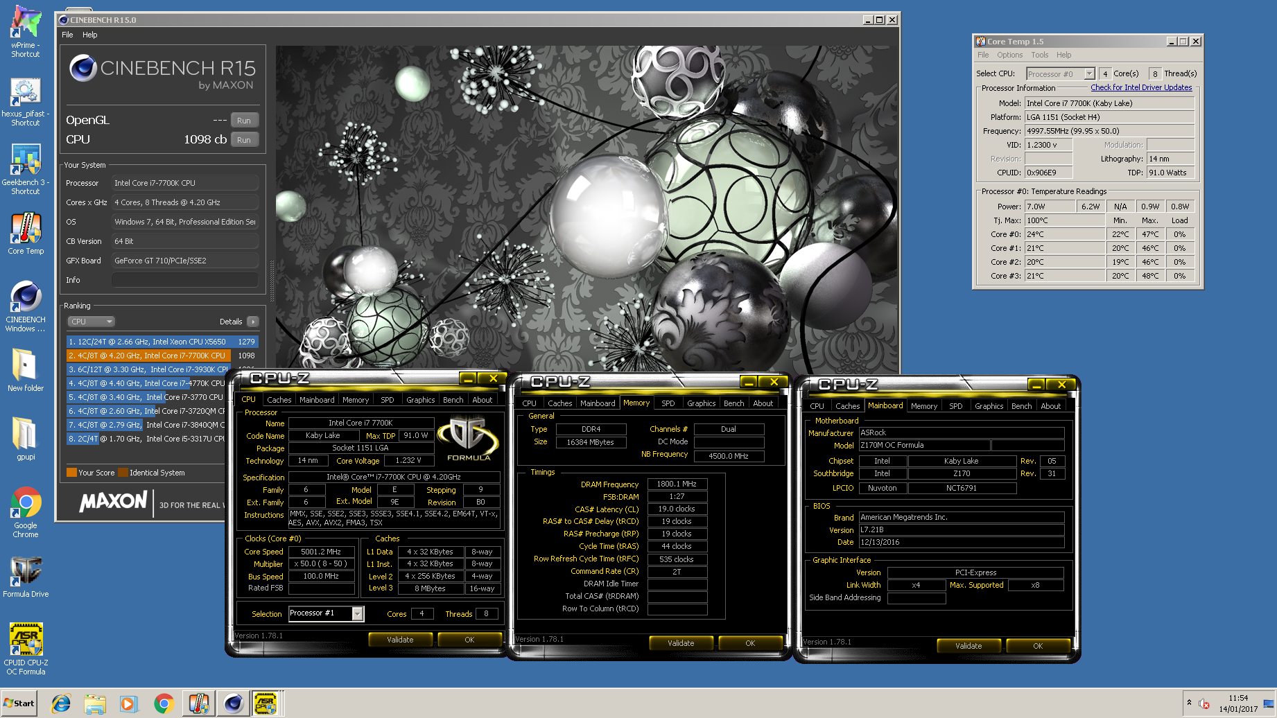
Task: Open Windows Media Player from taskbar
Action: (128, 703)
